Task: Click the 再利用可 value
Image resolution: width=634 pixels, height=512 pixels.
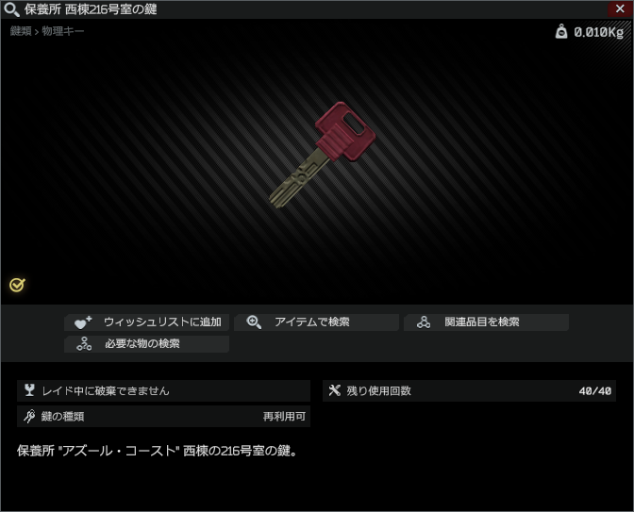Action: coord(284,416)
